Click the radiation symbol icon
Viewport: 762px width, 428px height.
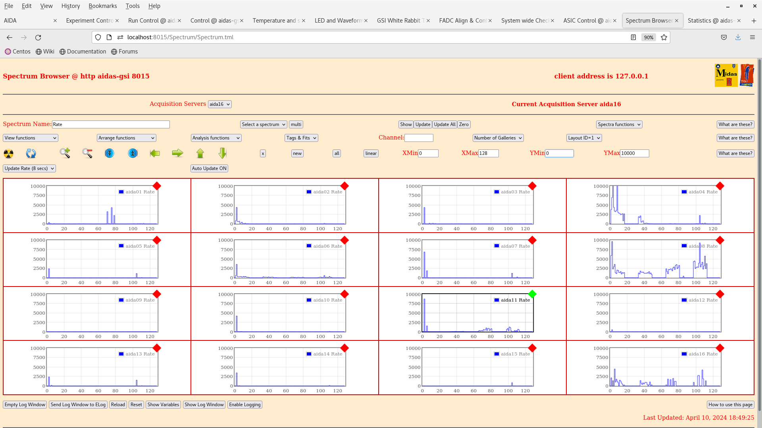coord(8,153)
